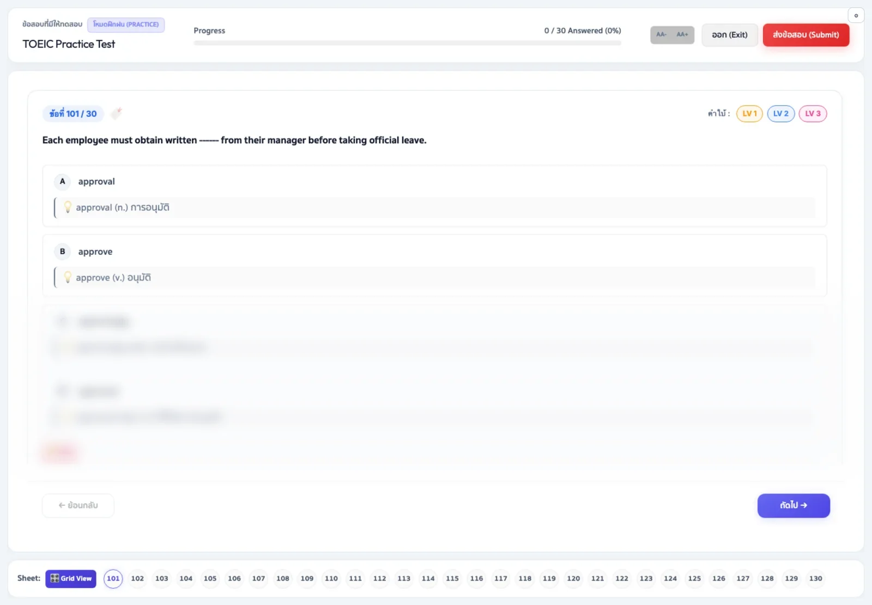Click the bookmark marker icon beside question 101
The image size is (872, 605).
click(x=116, y=113)
